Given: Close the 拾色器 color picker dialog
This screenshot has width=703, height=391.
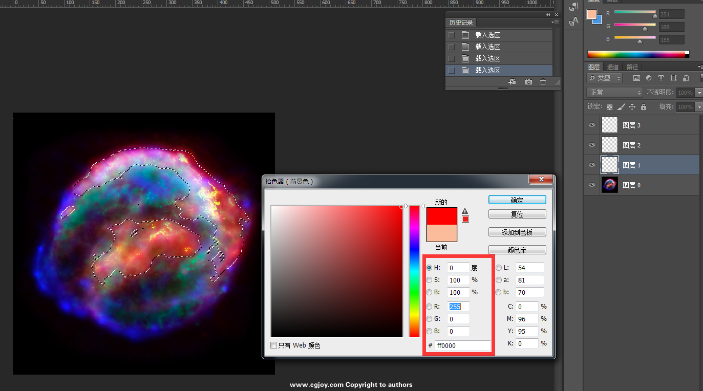Looking at the screenshot, I should click(x=541, y=180).
